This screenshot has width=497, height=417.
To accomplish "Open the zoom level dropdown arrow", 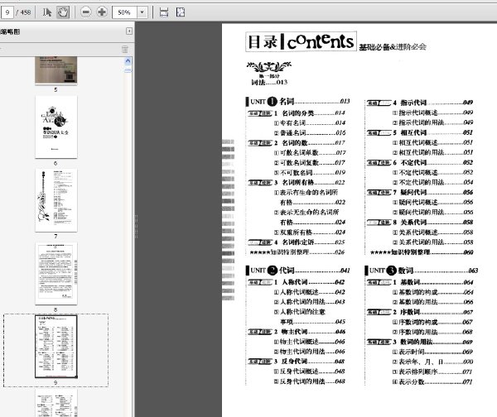I will point(142,12).
